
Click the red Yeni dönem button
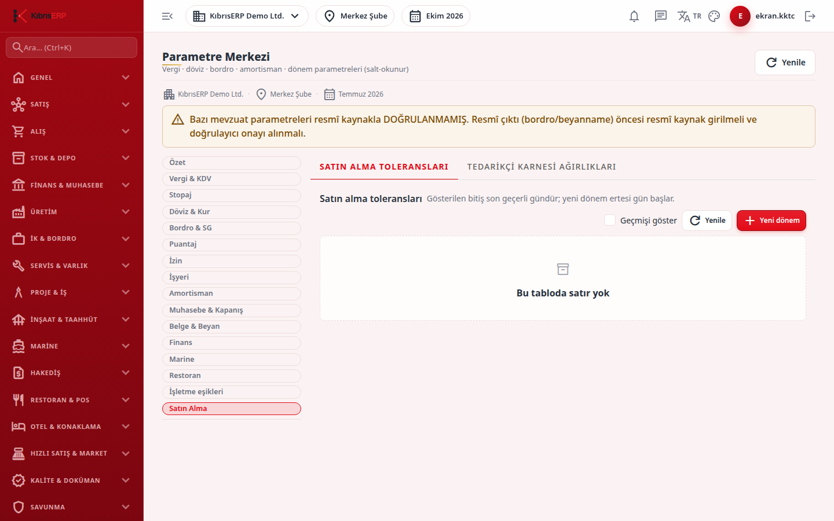click(x=771, y=221)
